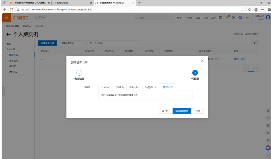Click the purple floating assistant icon at bottom right
271x159 pixels.
coord(268,148)
